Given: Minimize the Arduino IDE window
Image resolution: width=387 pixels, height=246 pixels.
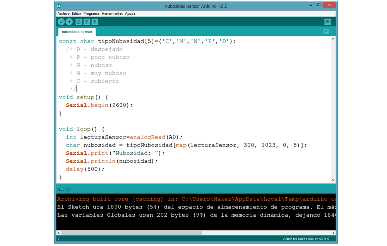Looking at the screenshot, I should (311, 5).
